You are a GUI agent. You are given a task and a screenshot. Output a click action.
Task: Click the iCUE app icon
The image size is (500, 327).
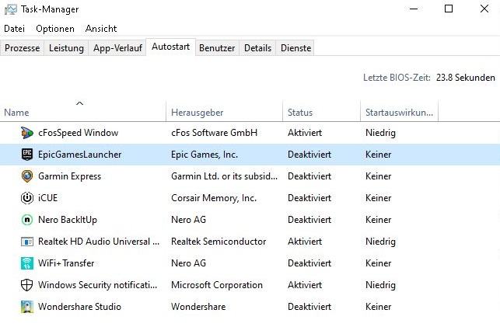tap(26, 198)
